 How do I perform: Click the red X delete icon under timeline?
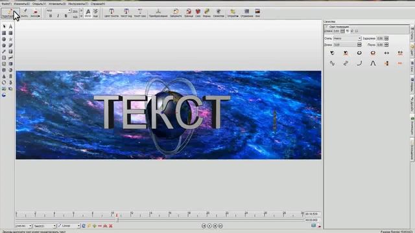click(x=111, y=226)
